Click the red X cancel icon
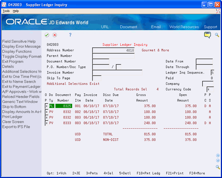222x178 pixels. (x=55, y=35)
